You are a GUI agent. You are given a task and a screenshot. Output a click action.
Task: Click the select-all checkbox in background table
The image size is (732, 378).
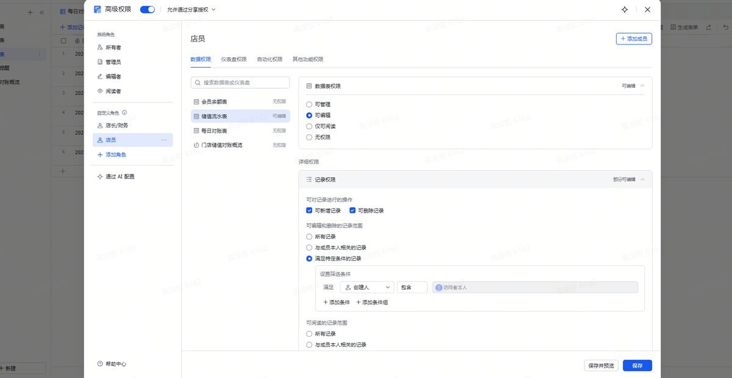click(x=63, y=41)
